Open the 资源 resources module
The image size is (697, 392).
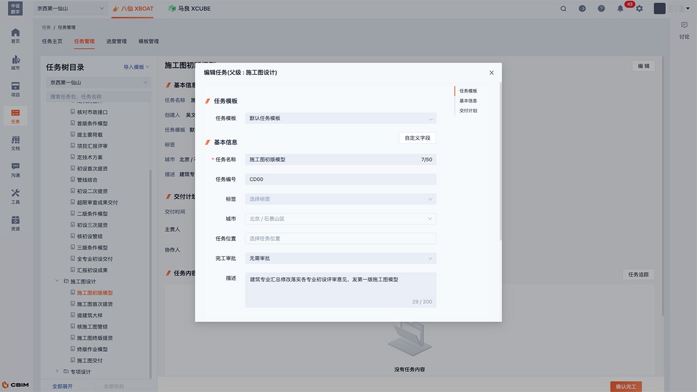[x=15, y=223]
